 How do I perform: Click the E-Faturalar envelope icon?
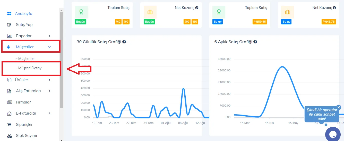(x=9, y=113)
